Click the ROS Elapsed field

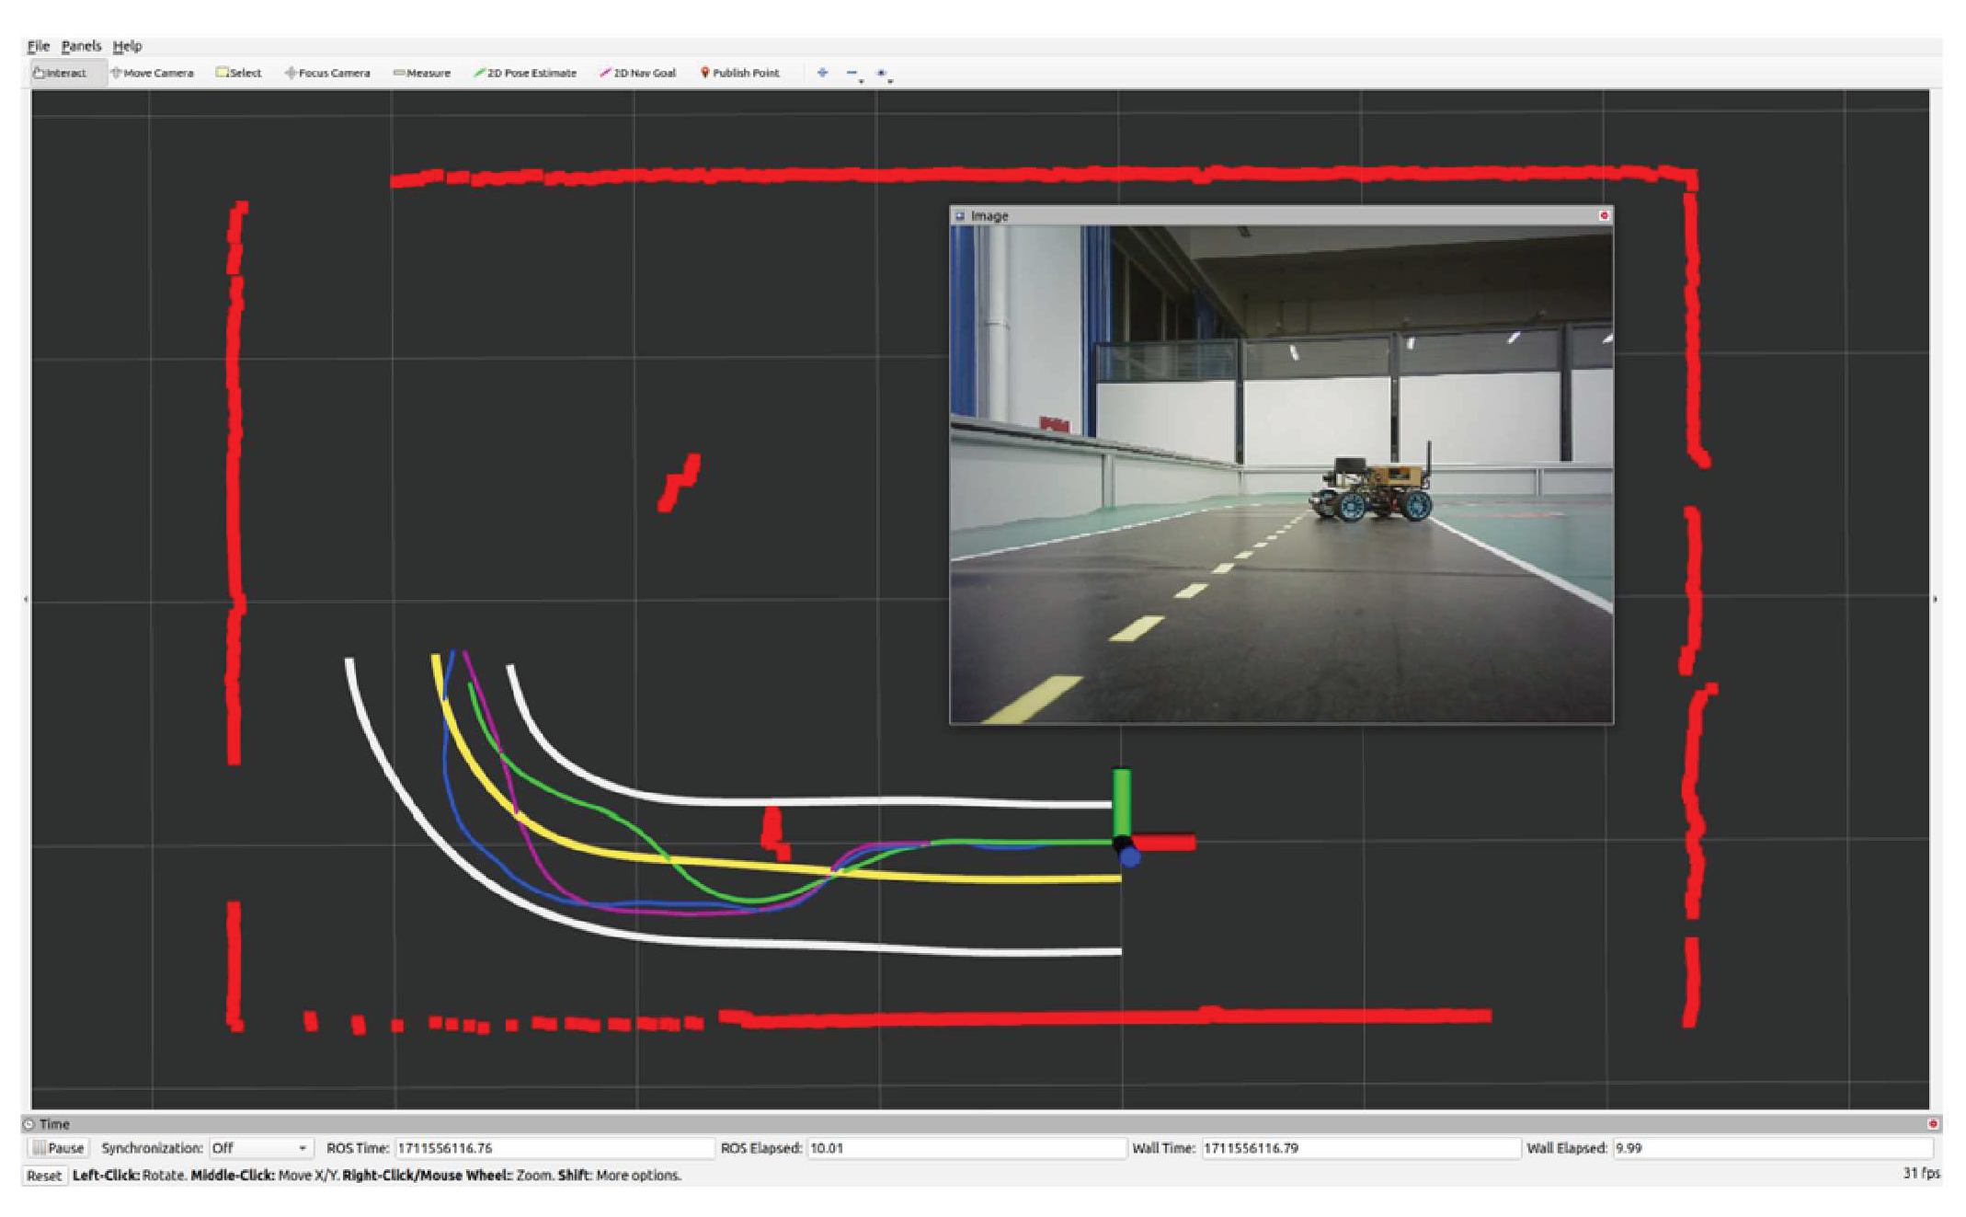click(966, 1148)
